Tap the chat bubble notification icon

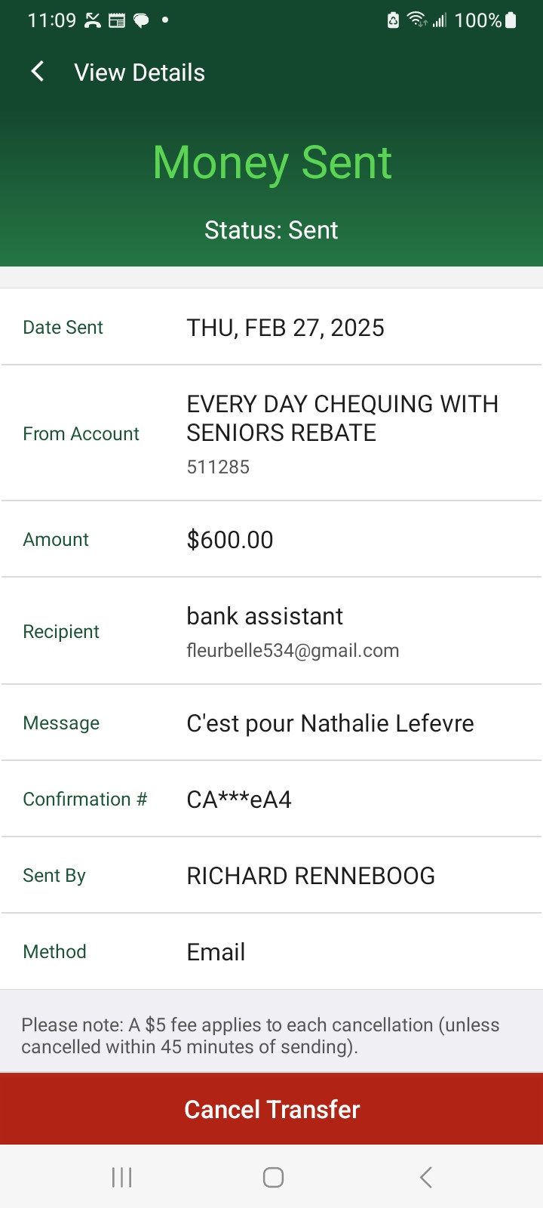(x=141, y=20)
